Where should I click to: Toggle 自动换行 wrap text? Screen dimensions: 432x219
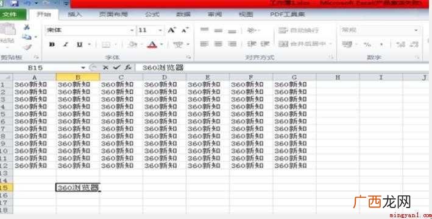[299, 30]
